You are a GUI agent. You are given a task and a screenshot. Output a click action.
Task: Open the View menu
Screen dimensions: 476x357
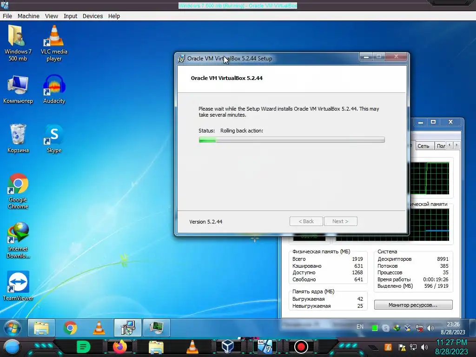click(x=52, y=16)
